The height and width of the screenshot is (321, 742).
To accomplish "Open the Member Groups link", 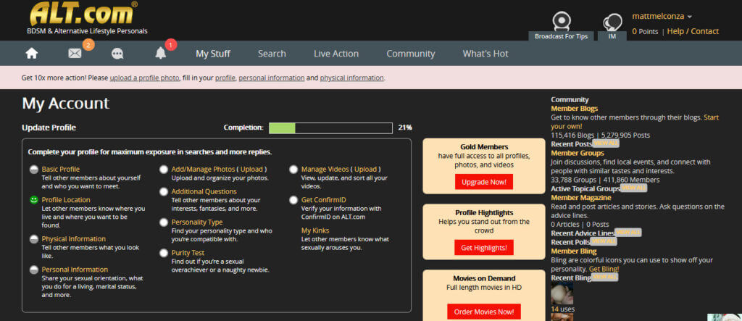I will pyautogui.click(x=578, y=153).
